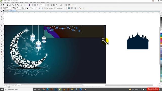
Task: Click the Cut icon
Action: pyautogui.click(x=13, y=5)
